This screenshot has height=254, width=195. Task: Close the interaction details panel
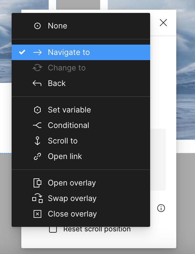(x=163, y=23)
